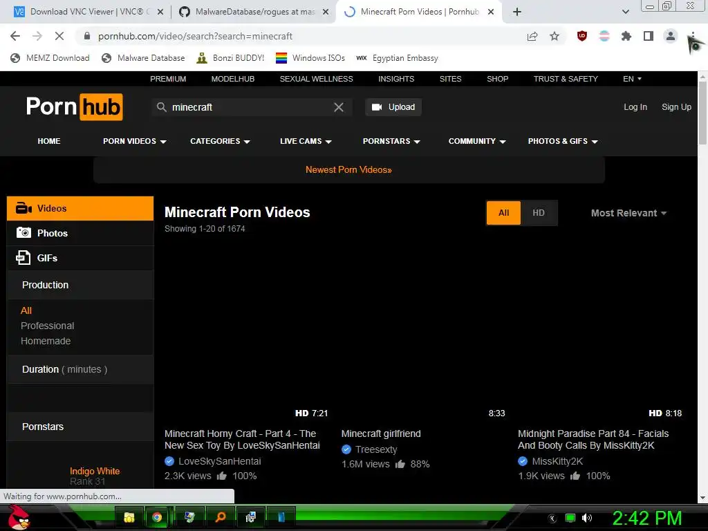Select Photos in the left sidebar
Screen dimensions: 708x531
click(80, 233)
